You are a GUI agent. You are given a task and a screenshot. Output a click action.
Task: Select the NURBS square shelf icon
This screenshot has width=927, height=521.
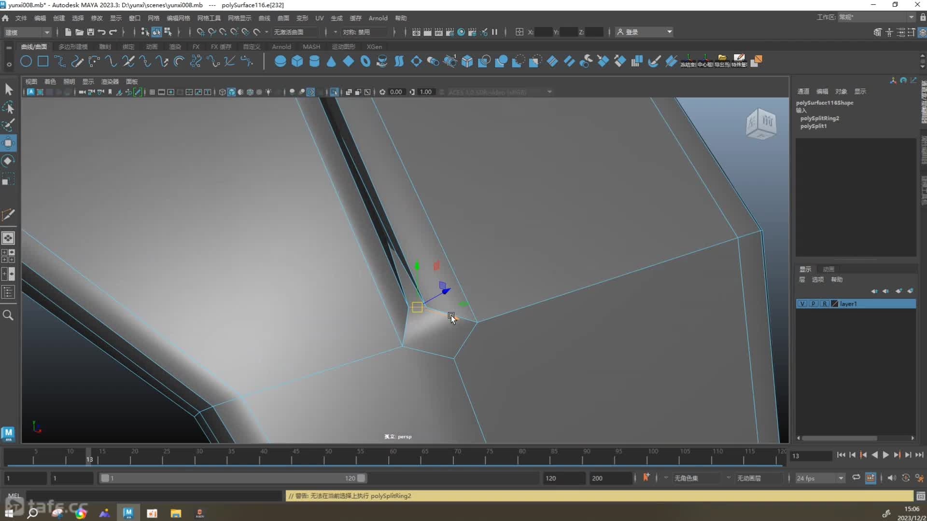(x=43, y=61)
